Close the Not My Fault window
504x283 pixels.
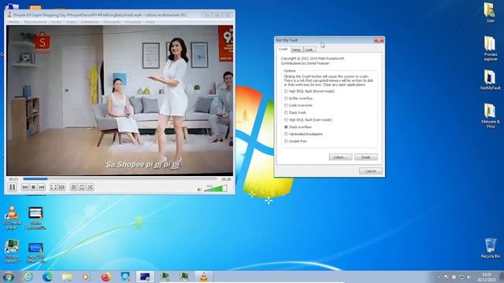pos(379,40)
